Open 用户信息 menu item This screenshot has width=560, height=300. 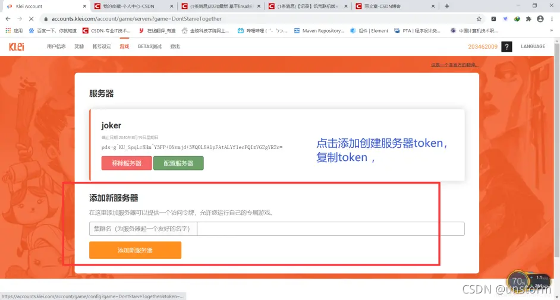[56, 46]
